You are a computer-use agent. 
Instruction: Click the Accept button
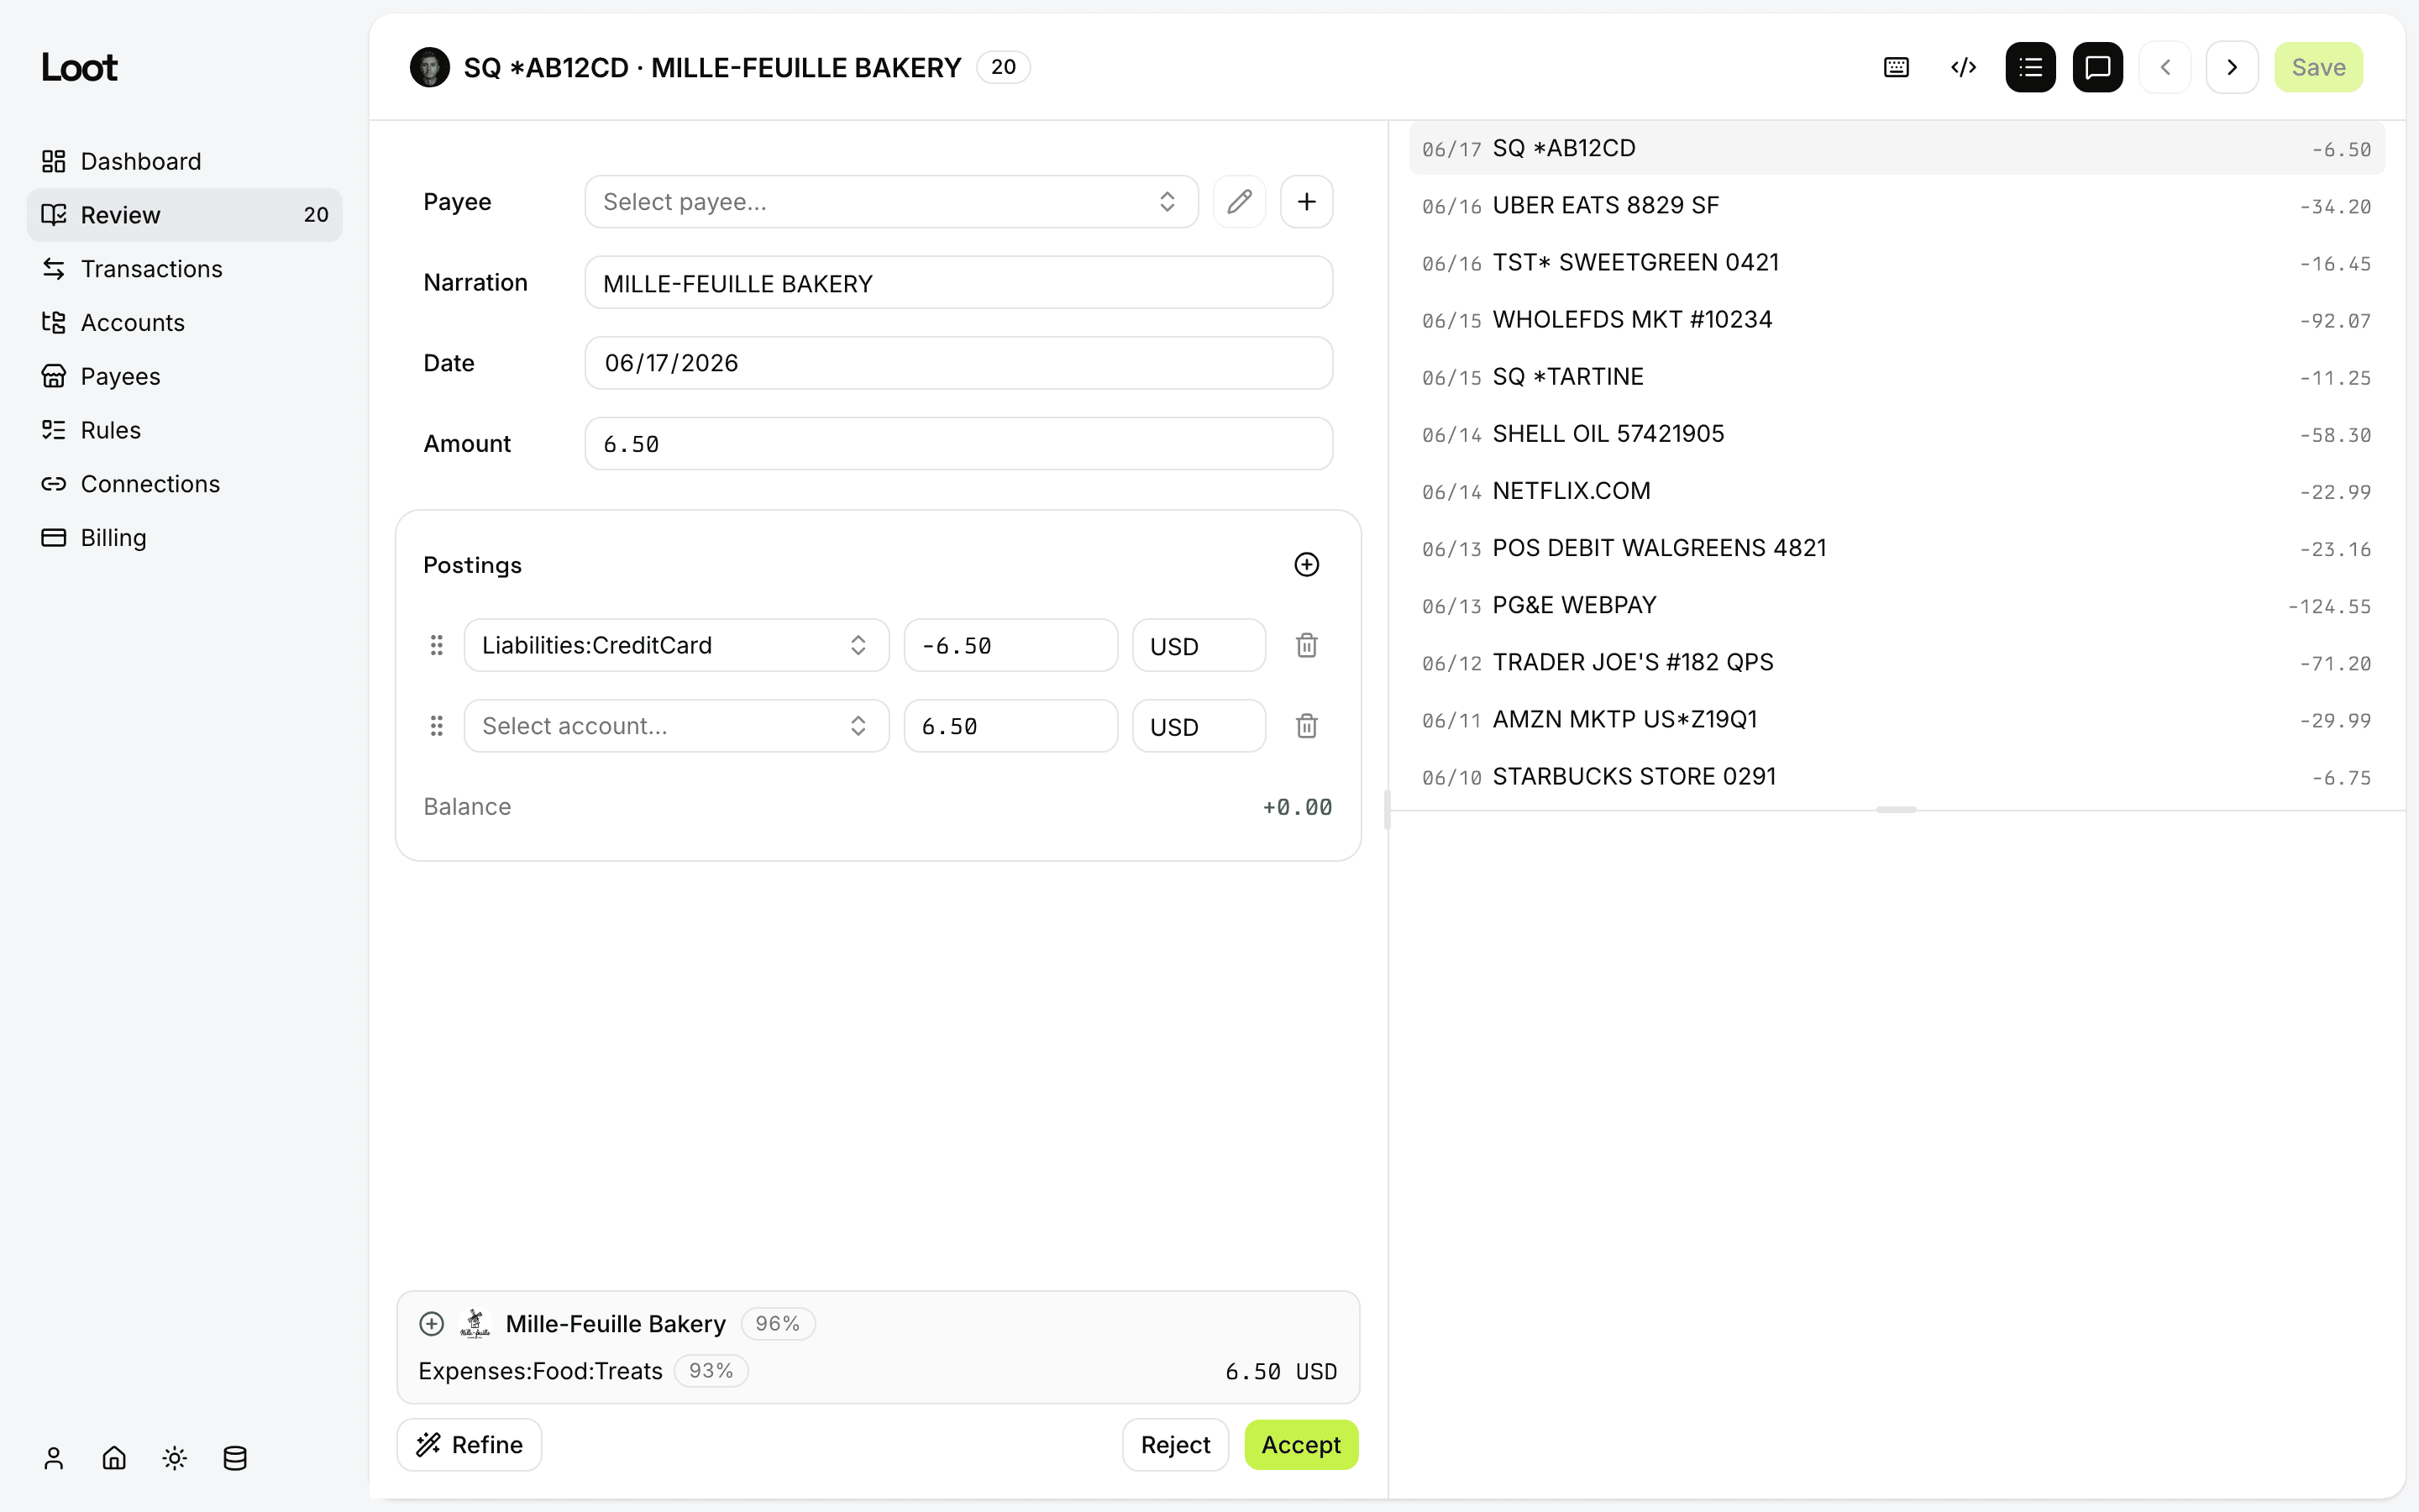(x=1300, y=1444)
